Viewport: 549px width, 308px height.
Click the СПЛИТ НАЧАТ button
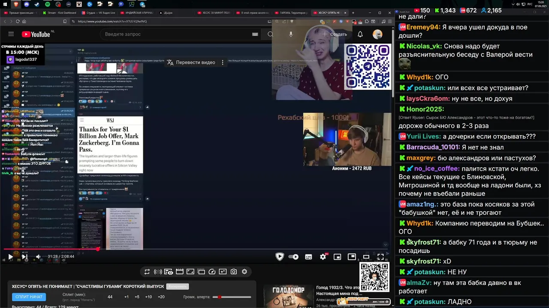29,297
